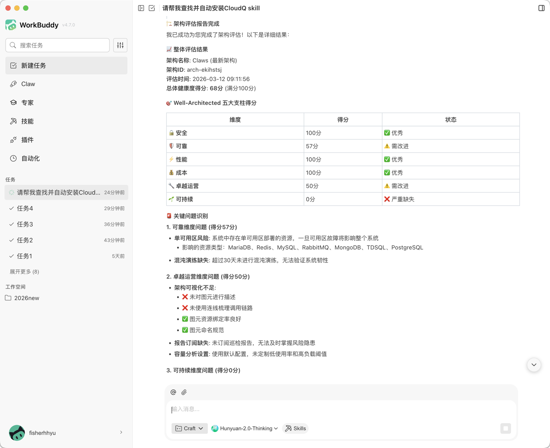Screen dimensions: 550x448
Task: Click the 性能 dimension cell
Action: pyautogui.click(x=235, y=159)
